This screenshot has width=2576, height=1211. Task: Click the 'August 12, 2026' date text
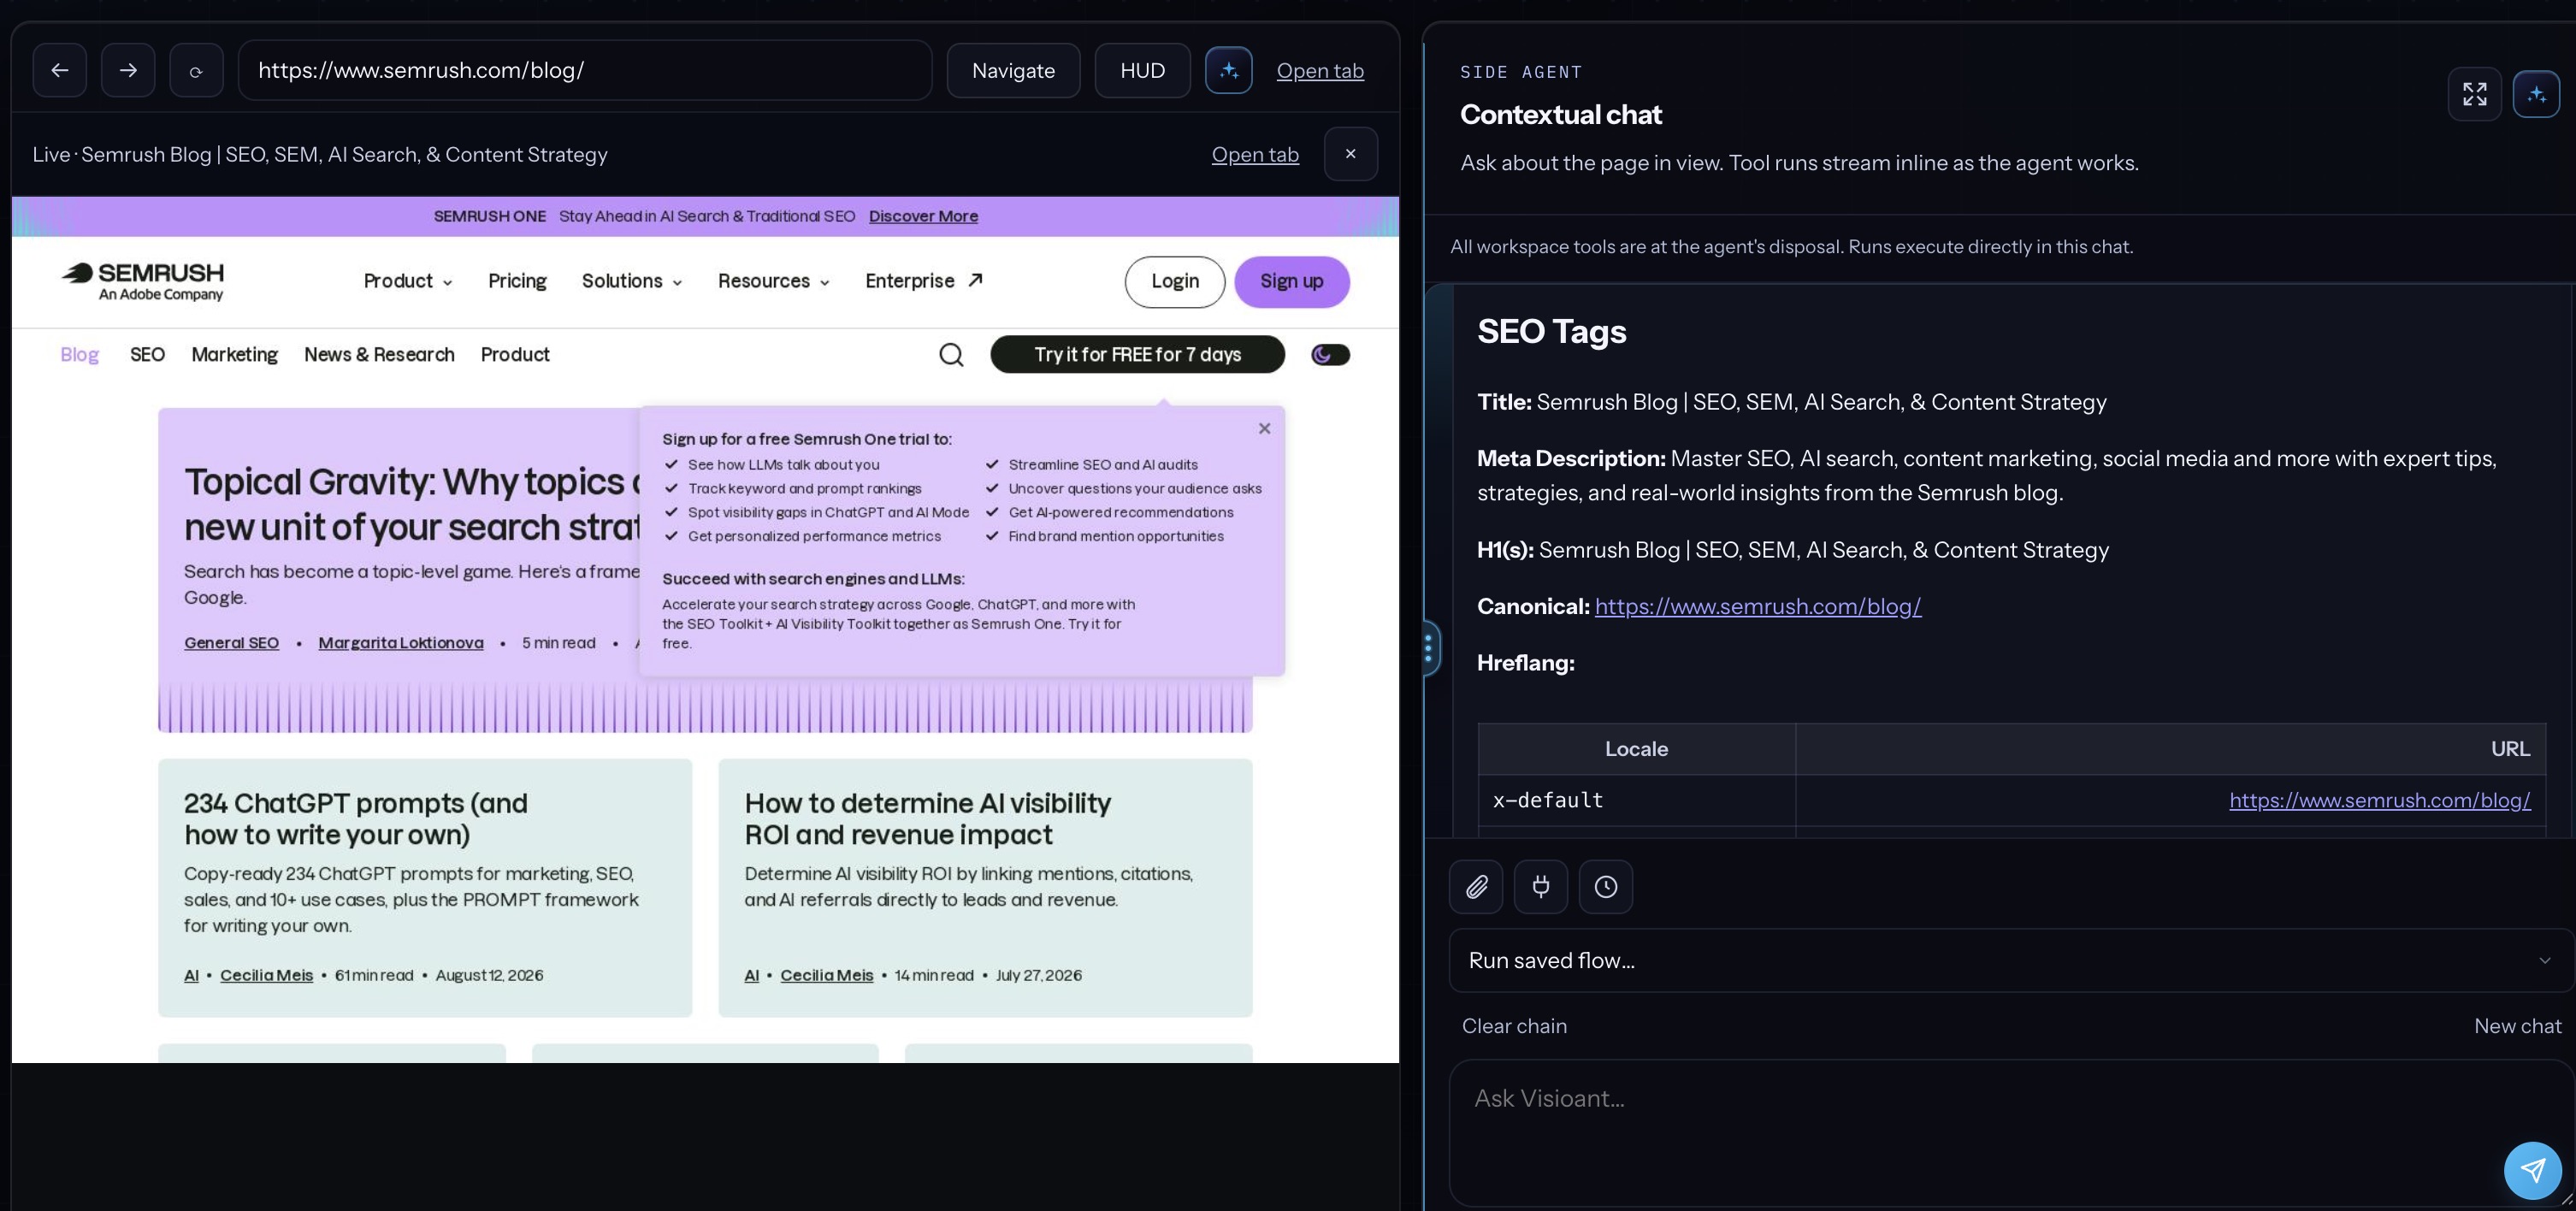[489, 975]
